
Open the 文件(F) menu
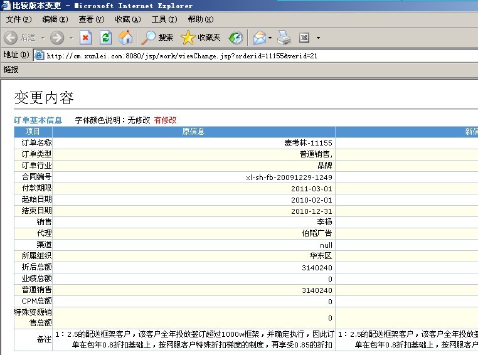tap(19, 19)
